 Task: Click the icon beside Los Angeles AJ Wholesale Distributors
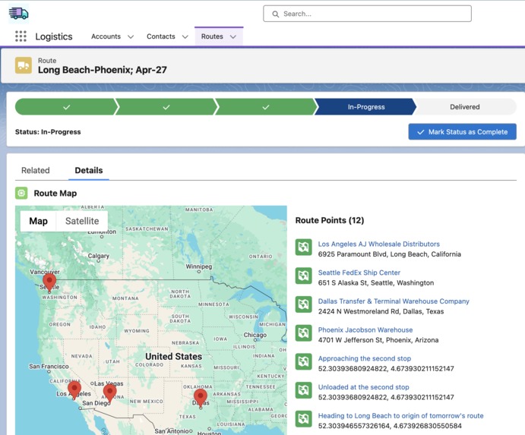coord(304,247)
